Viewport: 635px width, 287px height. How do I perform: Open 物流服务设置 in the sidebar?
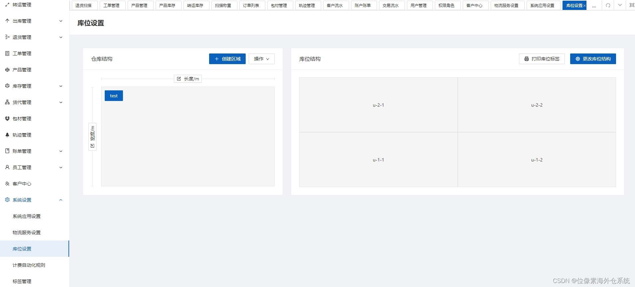click(x=35, y=233)
